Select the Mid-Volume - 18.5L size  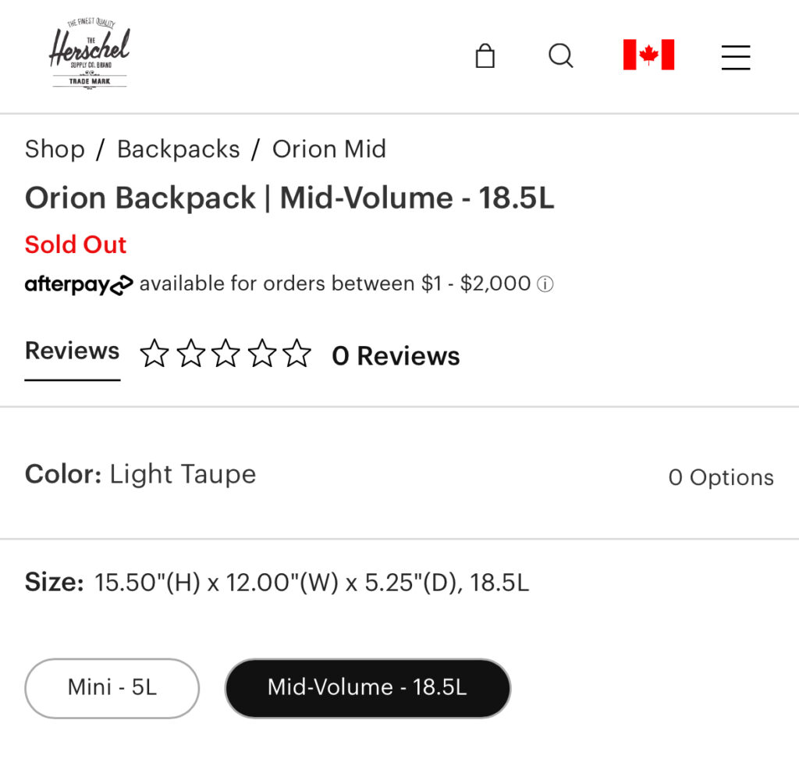point(368,688)
